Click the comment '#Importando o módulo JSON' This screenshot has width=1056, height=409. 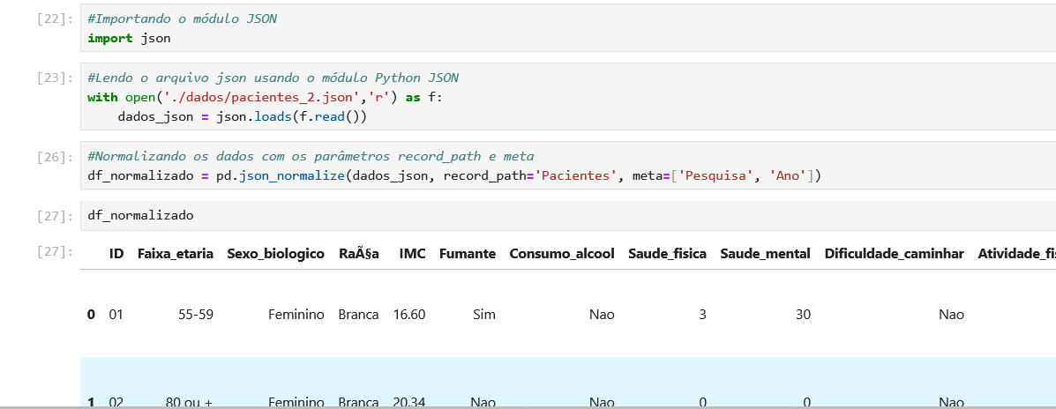183,19
